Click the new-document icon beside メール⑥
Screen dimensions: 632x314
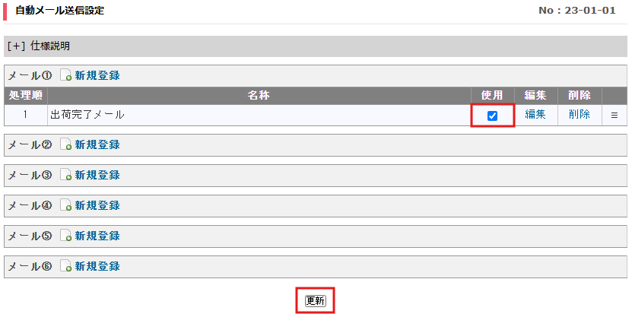coord(65,266)
